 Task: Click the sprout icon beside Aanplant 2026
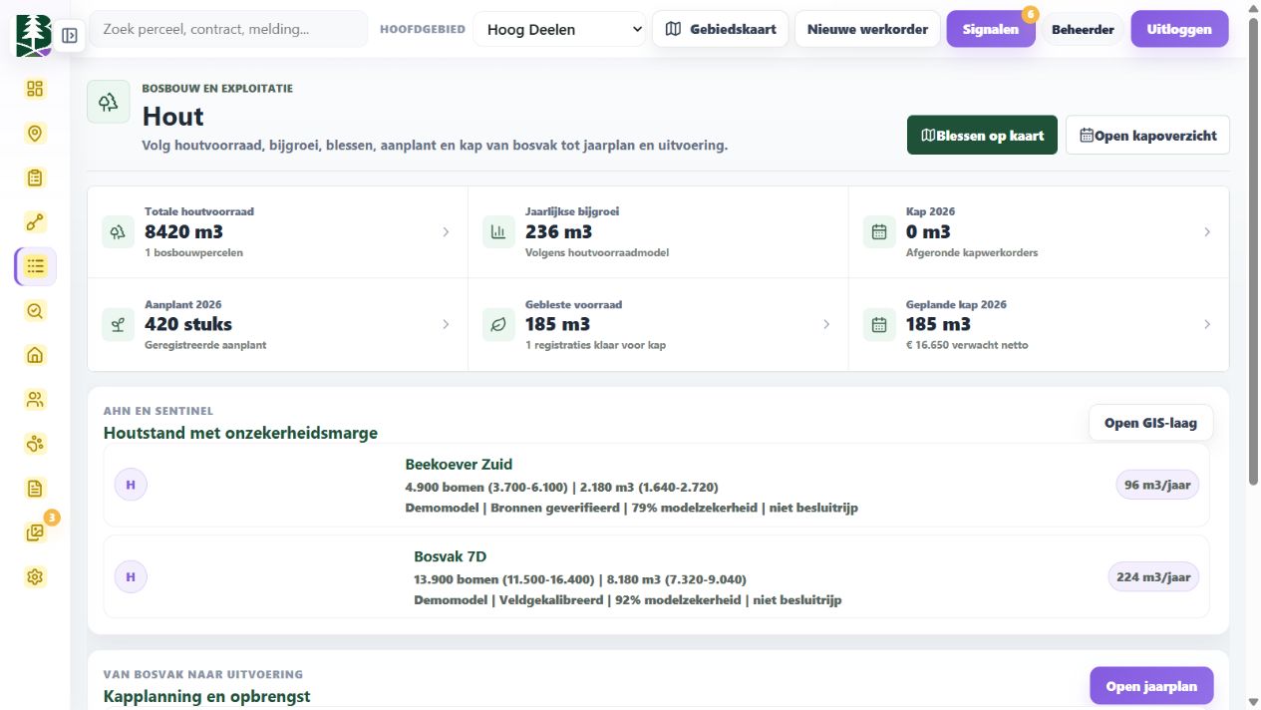click(118, 325)
